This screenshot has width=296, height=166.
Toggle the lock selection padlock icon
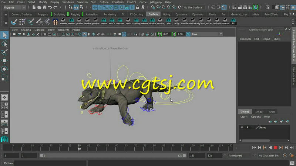[x=137, y=7]
